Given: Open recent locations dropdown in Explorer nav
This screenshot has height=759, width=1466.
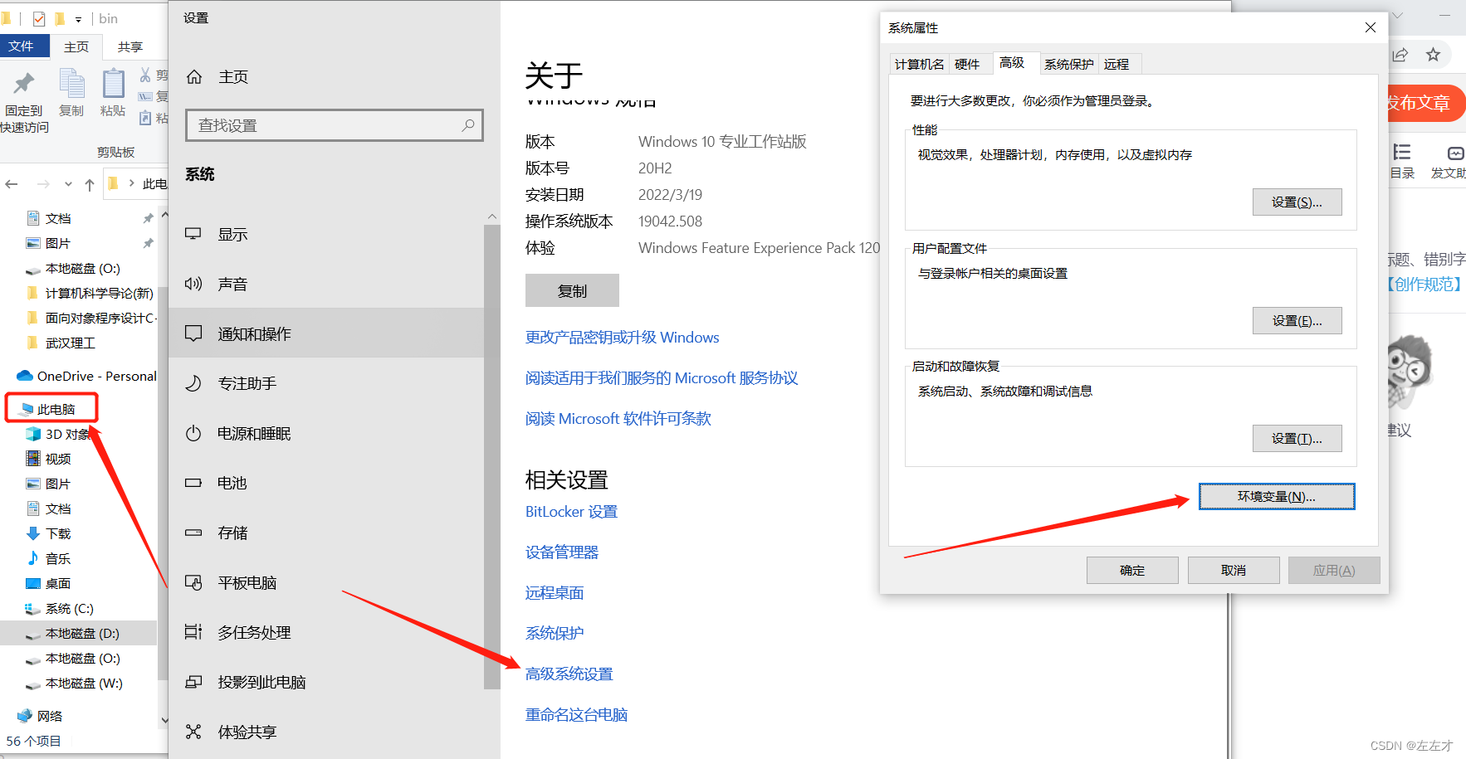Looking at the screenshot, I should (x=68, y=184).
